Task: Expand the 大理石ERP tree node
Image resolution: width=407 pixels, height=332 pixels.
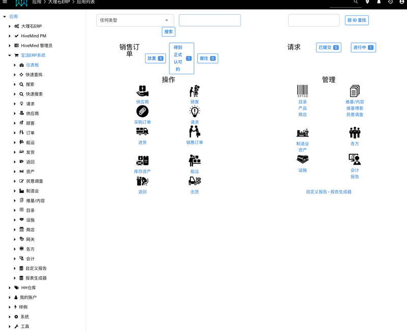Action: [10, 26]
